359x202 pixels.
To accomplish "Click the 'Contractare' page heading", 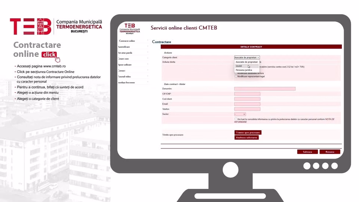I will 162,42.
